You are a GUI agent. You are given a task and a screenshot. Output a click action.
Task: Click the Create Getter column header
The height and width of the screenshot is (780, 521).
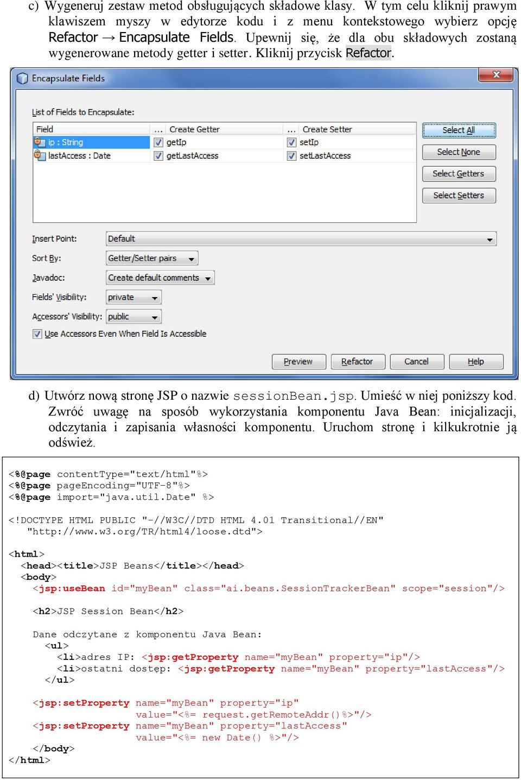click(224, 129)
